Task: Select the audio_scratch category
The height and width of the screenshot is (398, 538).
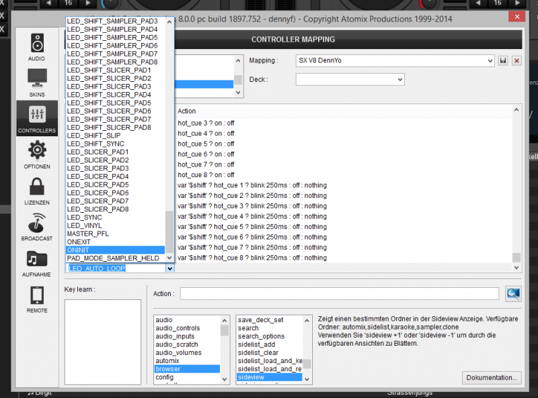Action: (x=188, y=344)
